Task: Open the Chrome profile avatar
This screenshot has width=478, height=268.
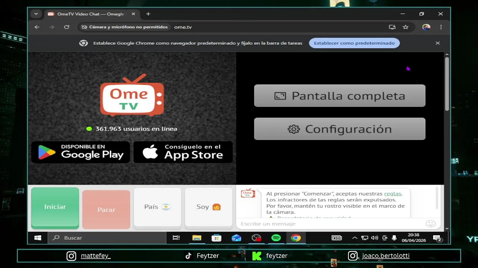Action: pos(426,27)
